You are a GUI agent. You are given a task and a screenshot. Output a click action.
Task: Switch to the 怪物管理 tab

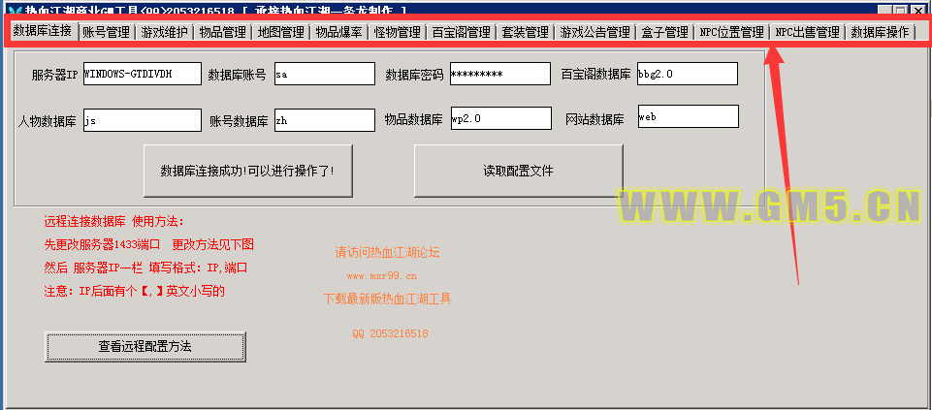pyautogui.click(x=397, y=32)
